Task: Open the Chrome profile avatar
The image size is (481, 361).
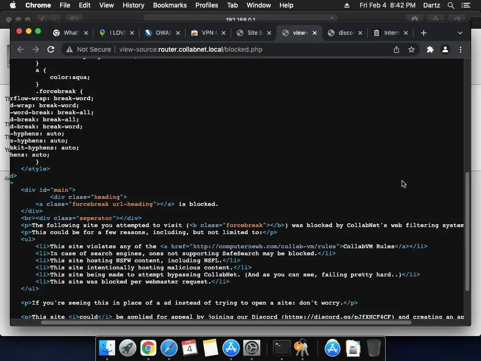Action: click(445, 49)
